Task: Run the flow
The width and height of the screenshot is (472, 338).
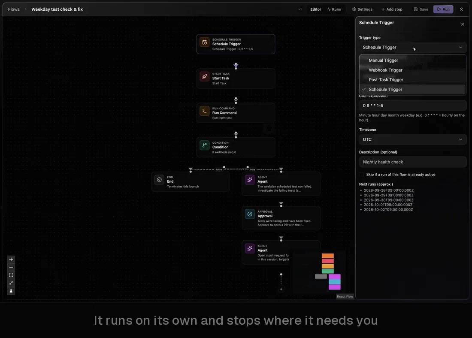Action: pyautogui.click(x=443, y=9)
